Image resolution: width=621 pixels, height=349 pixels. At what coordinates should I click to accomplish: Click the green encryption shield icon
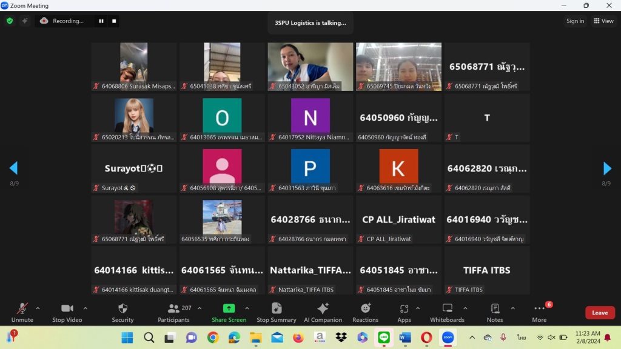point(10,21)
